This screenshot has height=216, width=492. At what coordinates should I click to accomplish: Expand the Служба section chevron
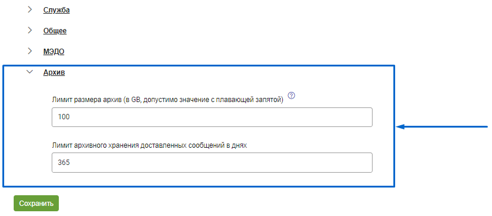(x=30, y=9)
